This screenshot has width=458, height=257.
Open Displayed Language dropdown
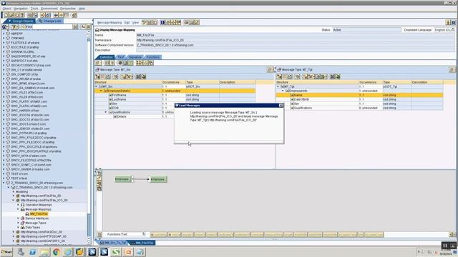453,30
